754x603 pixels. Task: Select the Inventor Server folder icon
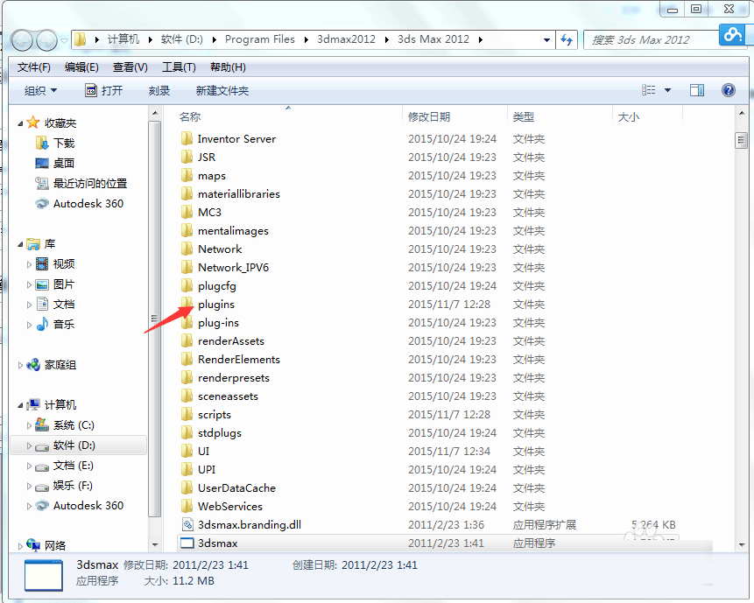pyautogui.click(x=187, y=139)
